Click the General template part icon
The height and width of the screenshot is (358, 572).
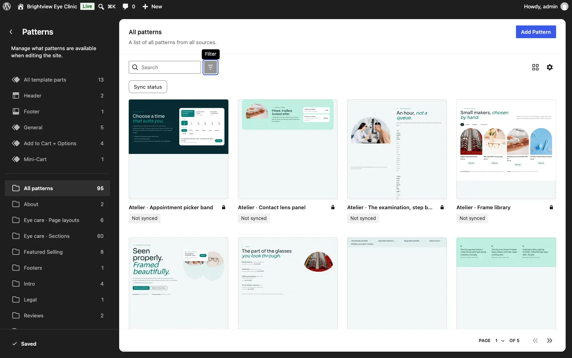coord(16,127)
